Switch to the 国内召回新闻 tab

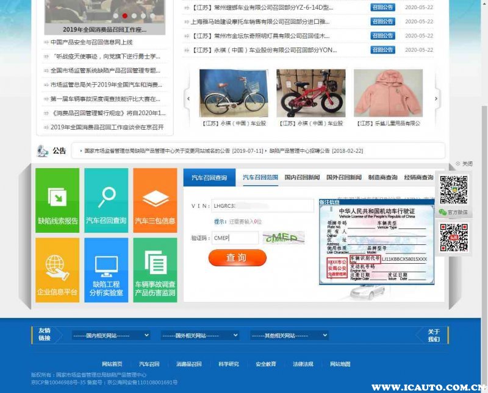point(301,177)
